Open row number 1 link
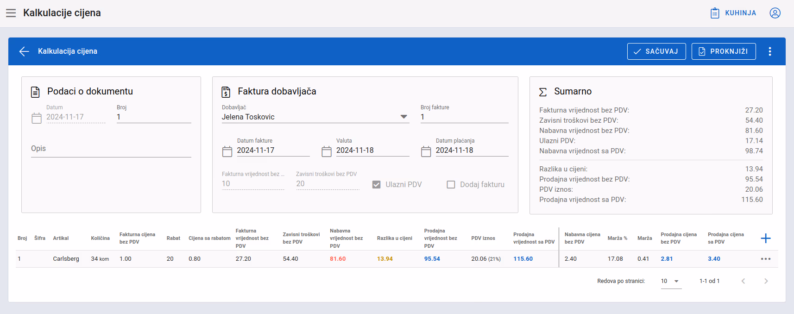 [19, 259]
